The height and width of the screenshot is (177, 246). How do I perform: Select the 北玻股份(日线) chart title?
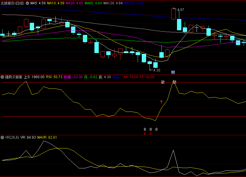12,3
